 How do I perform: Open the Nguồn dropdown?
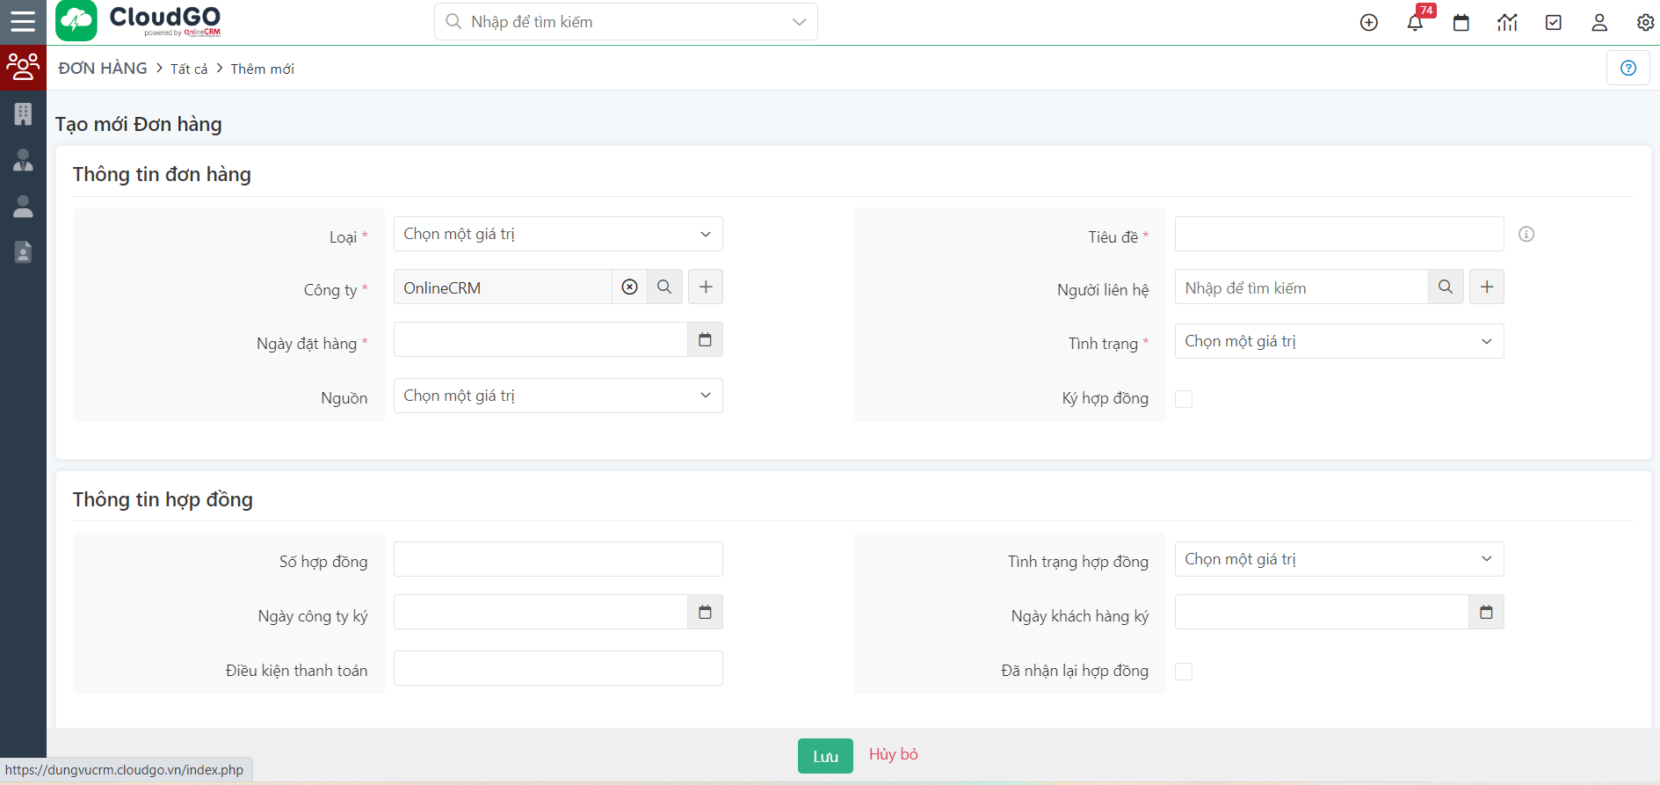click(558, 396)
